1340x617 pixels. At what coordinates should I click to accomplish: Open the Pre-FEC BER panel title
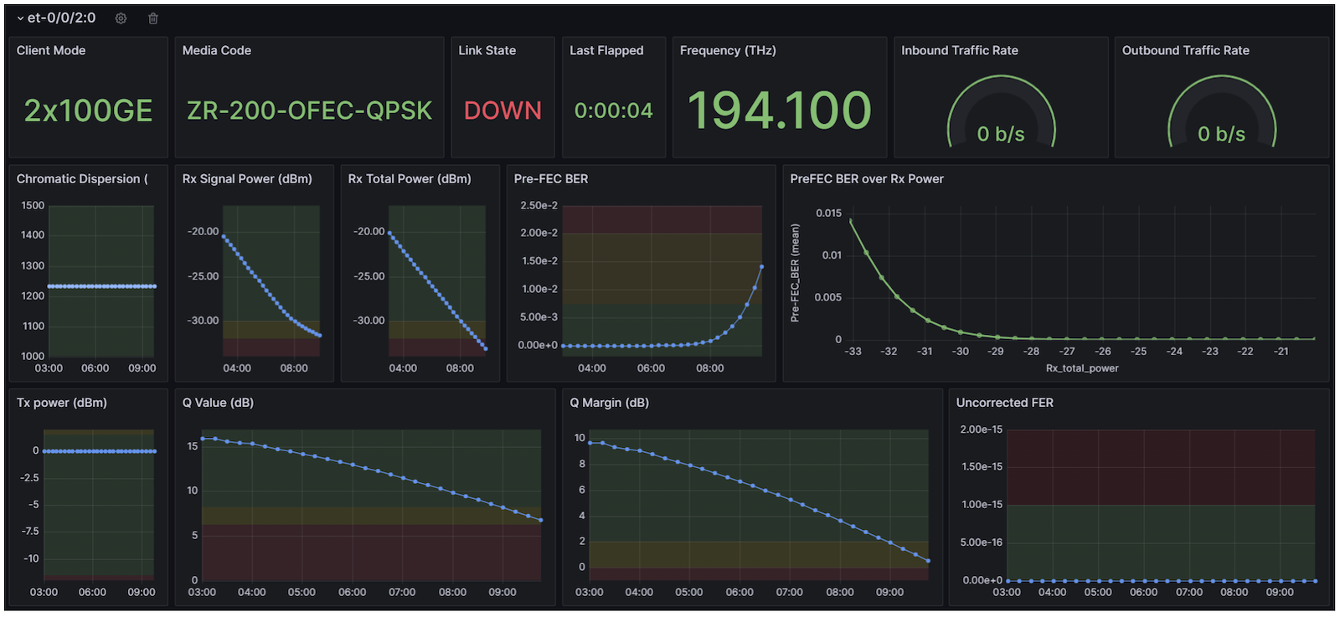click(551, 179)
